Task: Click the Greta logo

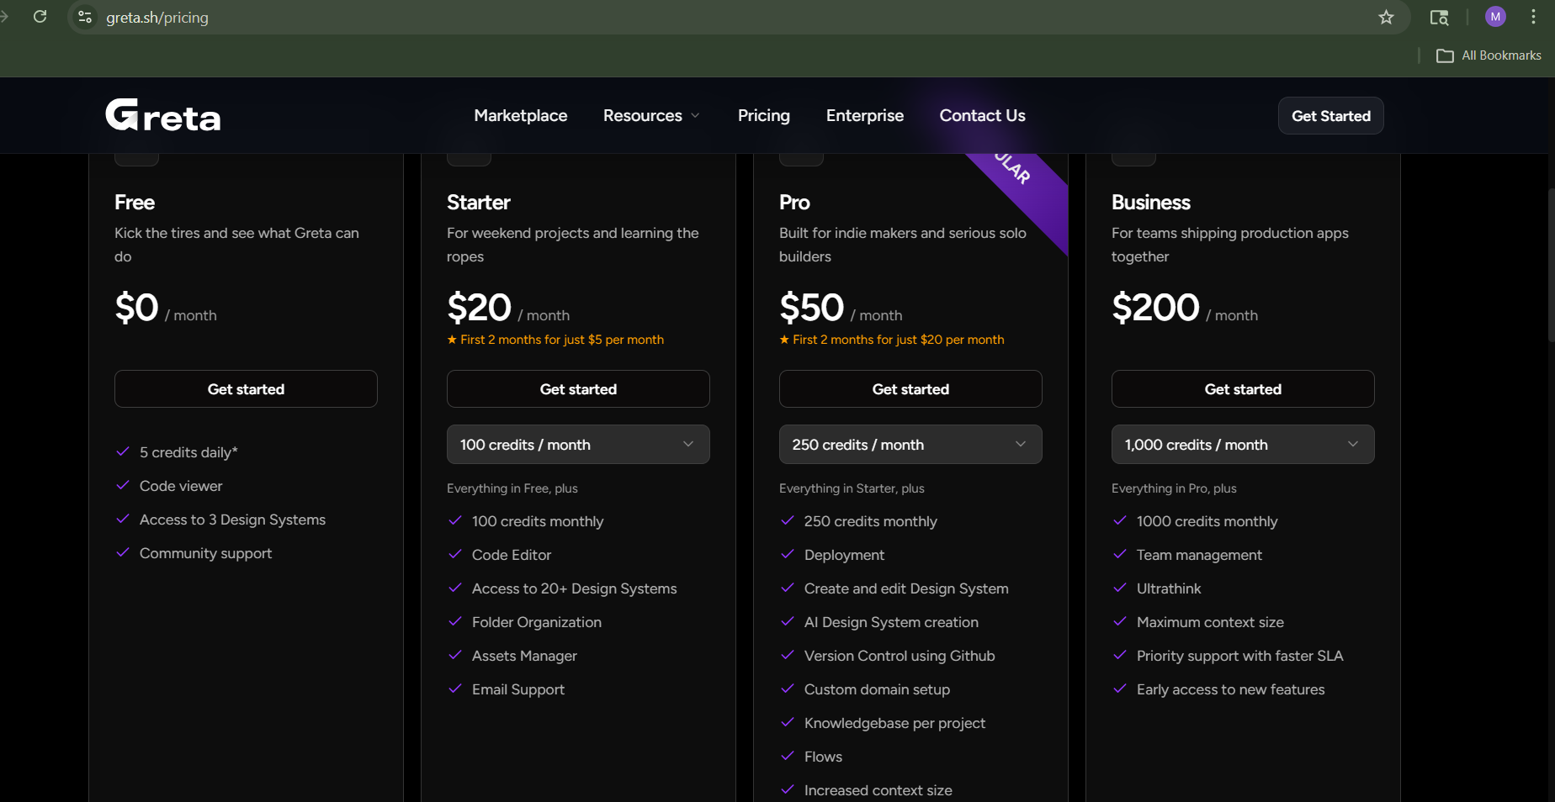Action: (163, 115)
